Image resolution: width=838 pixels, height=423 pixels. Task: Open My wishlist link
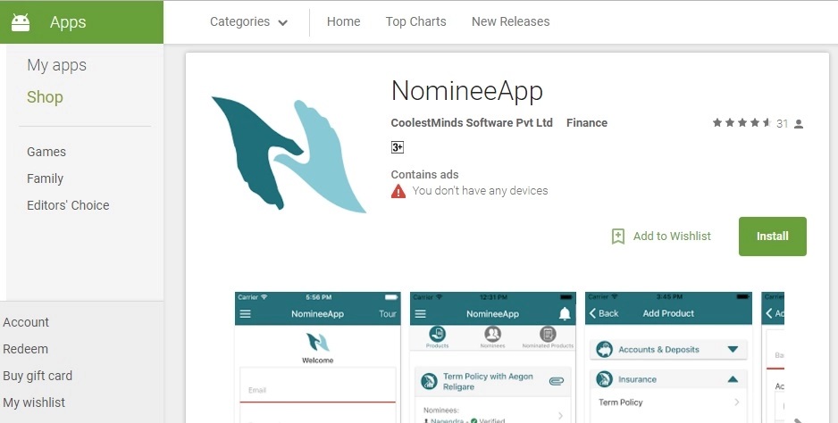click(x=34, y=402)
